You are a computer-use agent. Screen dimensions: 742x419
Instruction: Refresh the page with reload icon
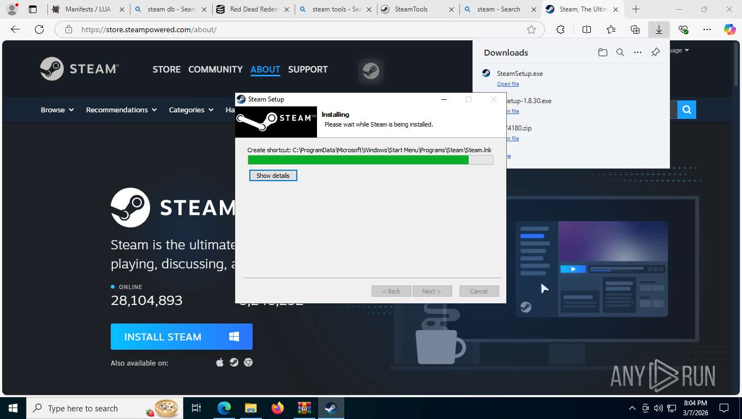pyautogui.click(x=39, y=29)
